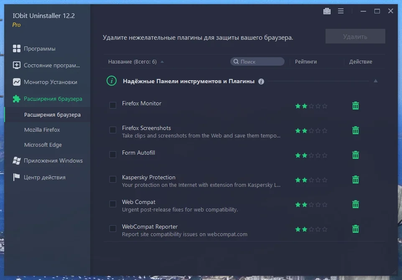The image size is (402, 280).
Task: Check the Firefox Screenshots checkbox
Action: 113,130
